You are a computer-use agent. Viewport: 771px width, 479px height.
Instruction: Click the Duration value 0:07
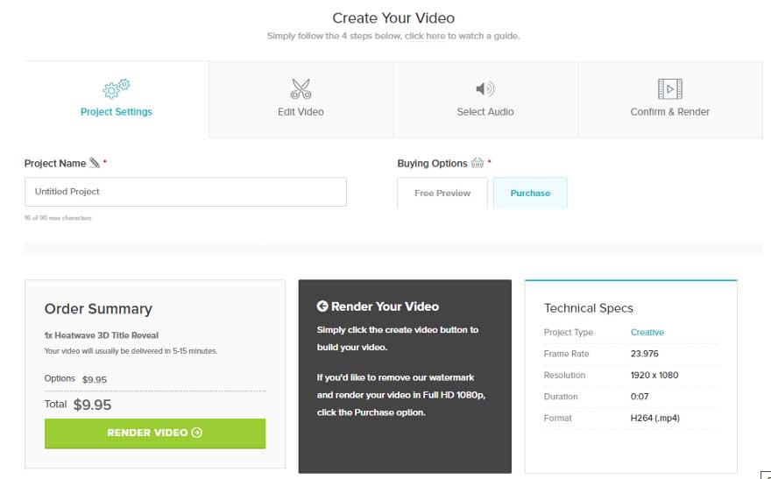tap(640, 397)
